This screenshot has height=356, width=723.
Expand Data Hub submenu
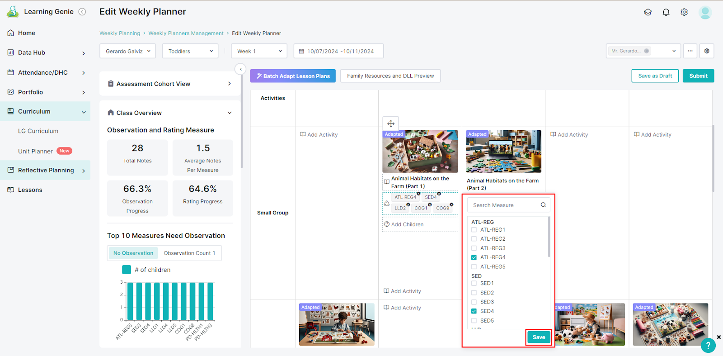pyautogui.click(x=84, y=53)
